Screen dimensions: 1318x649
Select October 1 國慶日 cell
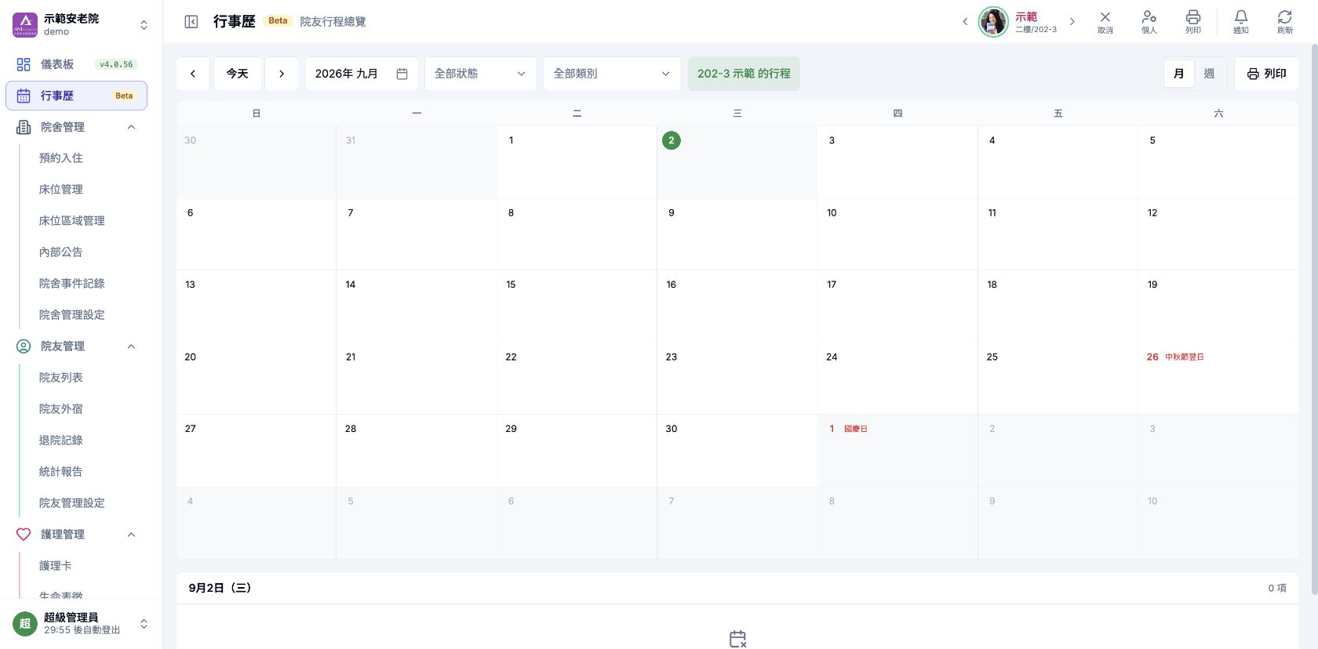(897, 451)
